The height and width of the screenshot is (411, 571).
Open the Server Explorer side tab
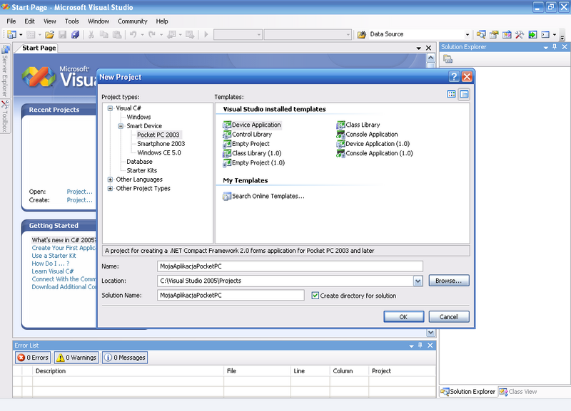(x=5, y=71)
